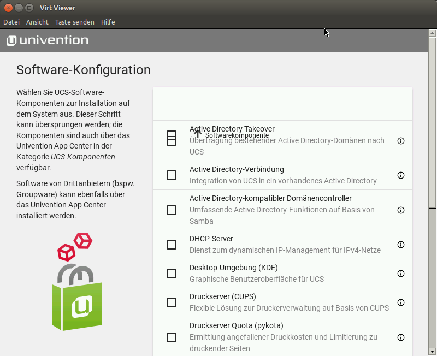Show info for Active Directory-kompatibler Domänencontroller
This screenshot has height=356, width=437.
(401, 210)
